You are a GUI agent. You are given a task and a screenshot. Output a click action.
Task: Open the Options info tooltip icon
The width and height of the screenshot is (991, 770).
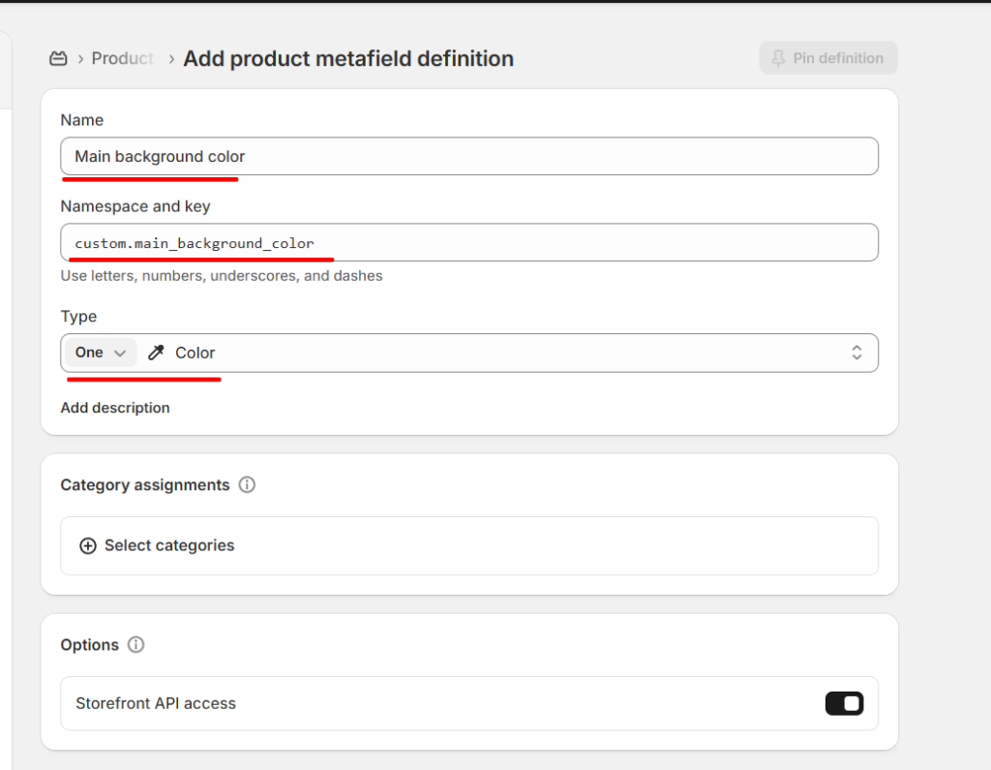[x=136, y=645]
